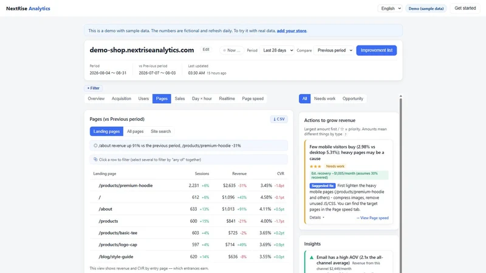Image resolution: width=486 pixels, height=273 pixels.
Task: Download the Pages table as CSV
Action: (x=279, y=119)
